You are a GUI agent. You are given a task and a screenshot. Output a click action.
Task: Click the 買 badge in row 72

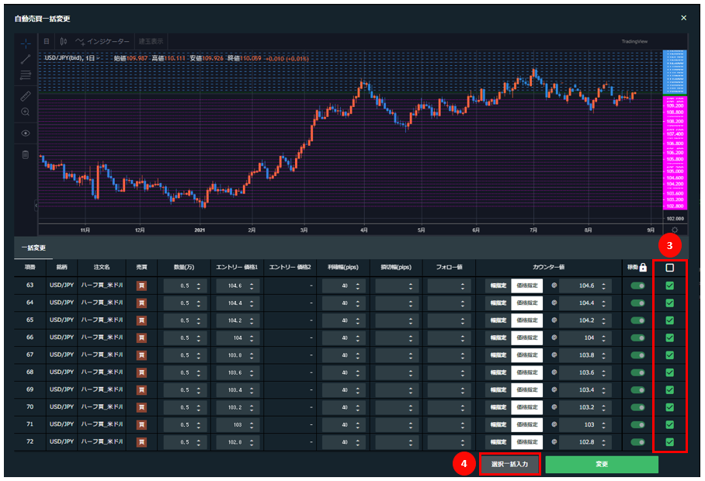tap(141, 442)
